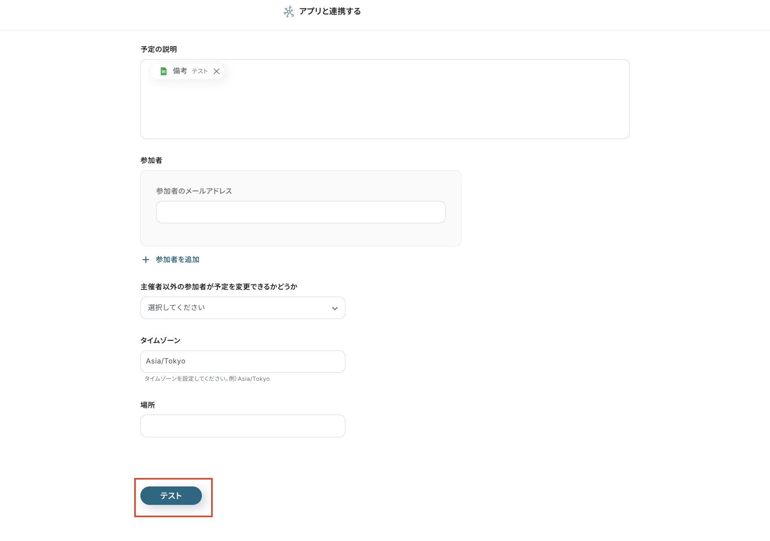Focus the 参加者のメールアドレス input field
Viewport: 770px width, 541px height.
click(x=300, y=212)
